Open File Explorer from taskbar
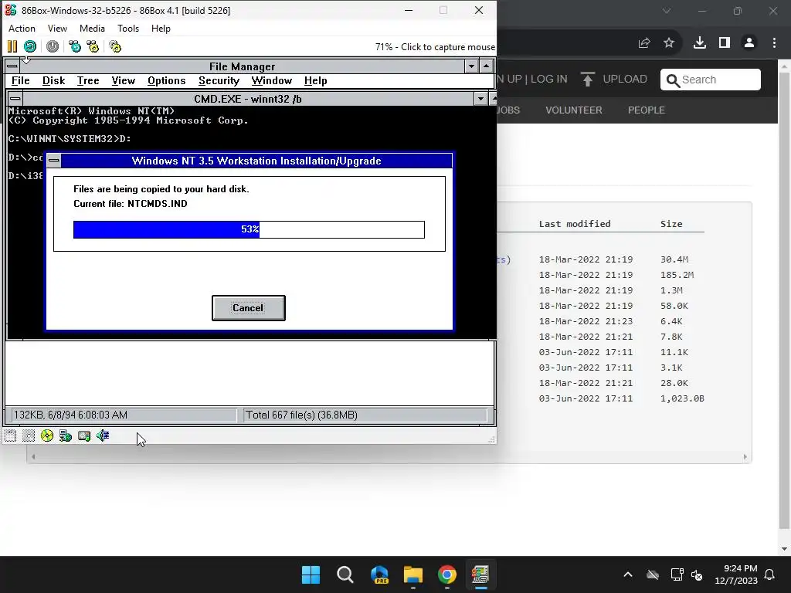This screenshot has height=593, width=791. click(413, 574)
